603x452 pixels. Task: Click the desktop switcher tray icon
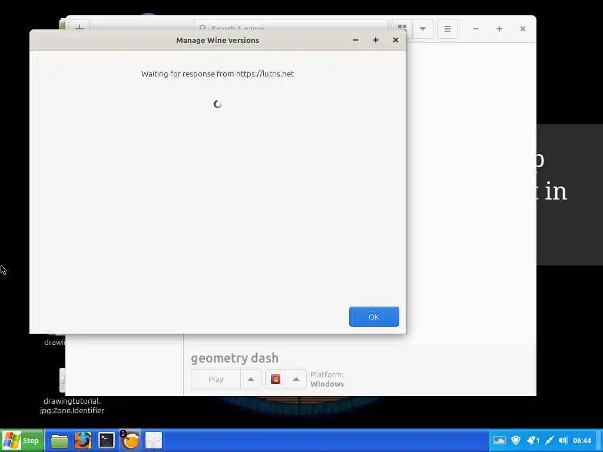pos(499,440)
